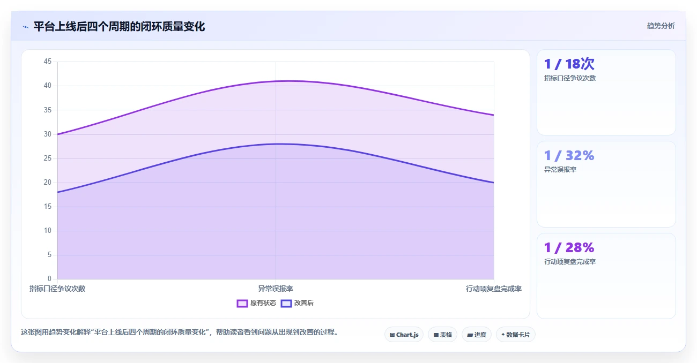Click the 指标口径争议次数 card caption
This screenshot has width=697, height=363.
570,78
